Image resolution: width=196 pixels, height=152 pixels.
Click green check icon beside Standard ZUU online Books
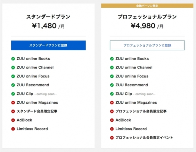click(13, 59)
